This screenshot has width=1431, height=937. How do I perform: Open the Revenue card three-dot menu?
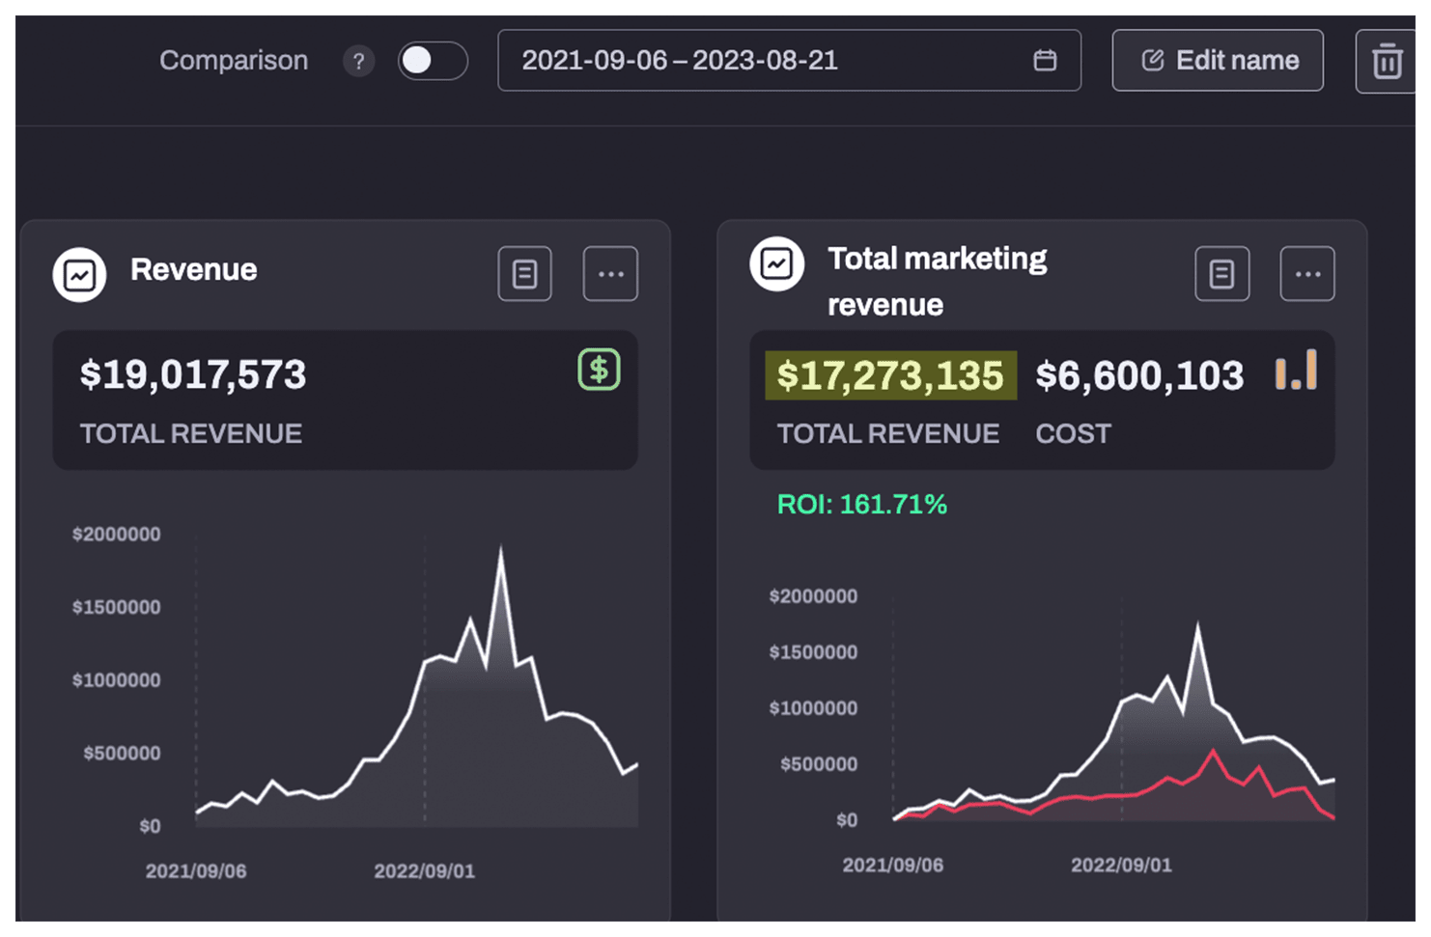[x=610, y=274]
